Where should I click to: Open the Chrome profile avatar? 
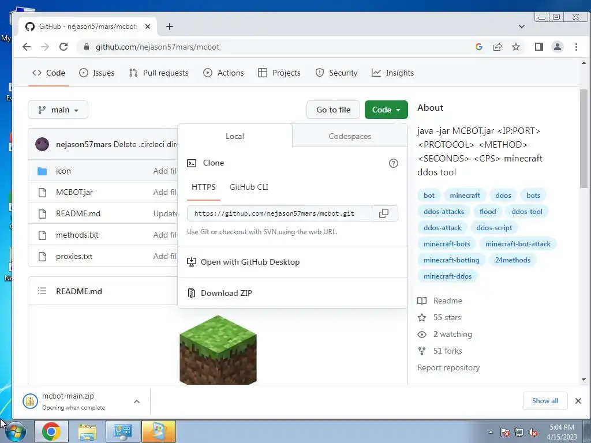tap(557, 47)
